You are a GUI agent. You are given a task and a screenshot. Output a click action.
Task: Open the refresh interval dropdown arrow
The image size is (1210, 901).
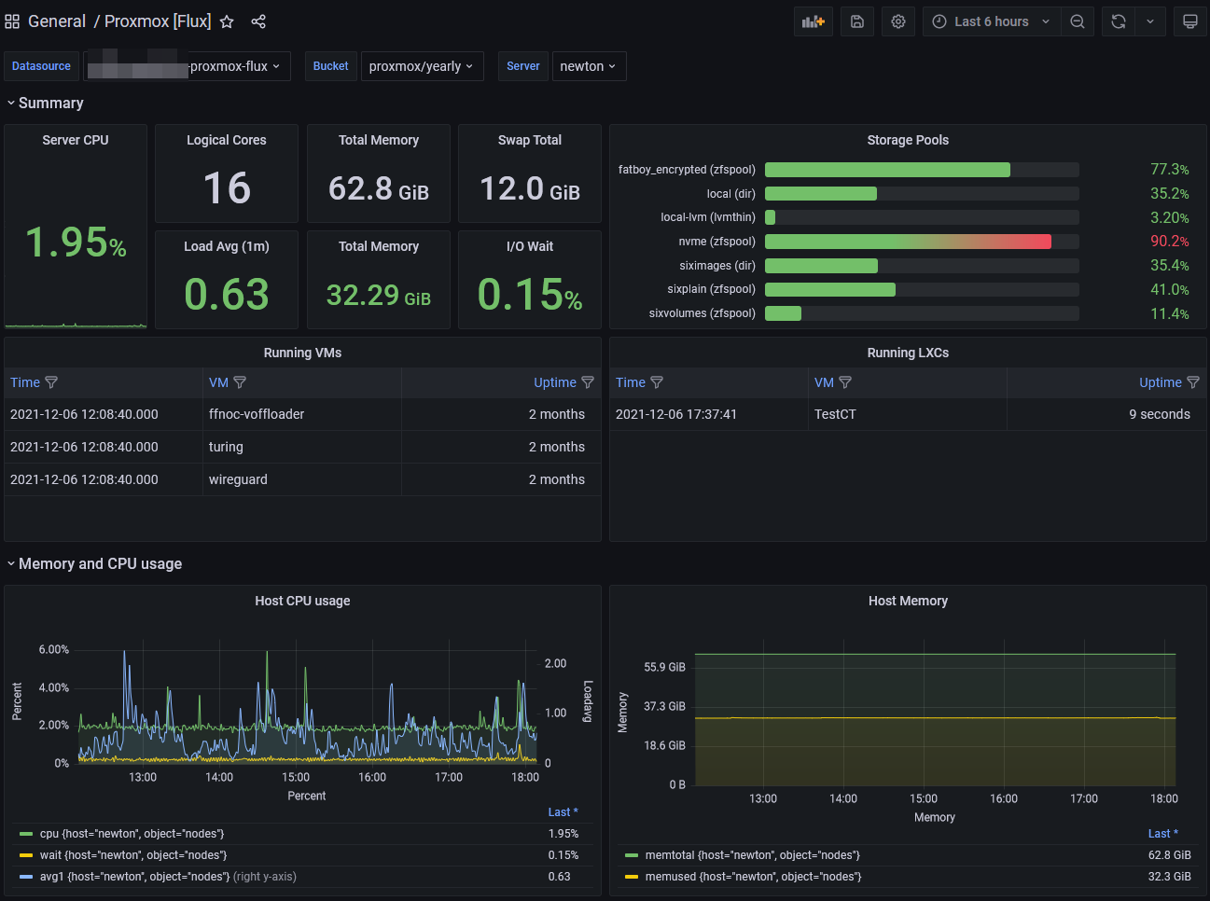click(1150, 21)
